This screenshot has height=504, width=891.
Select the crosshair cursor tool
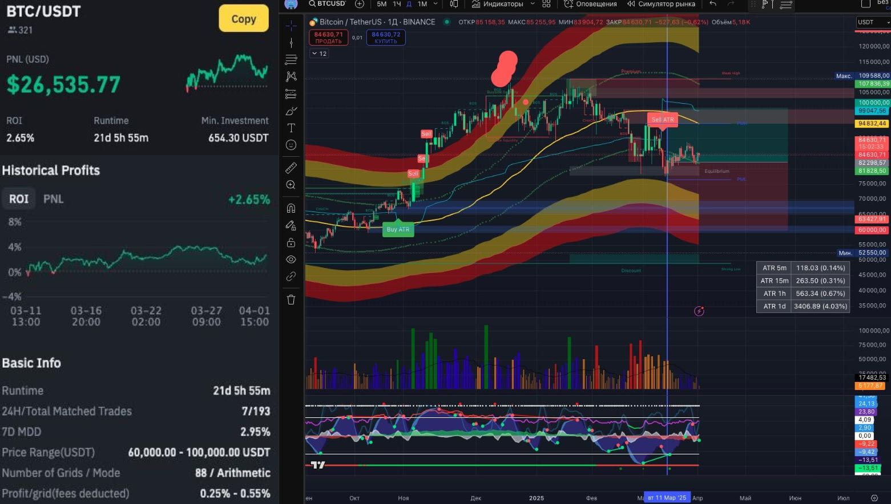pos(291,26)
